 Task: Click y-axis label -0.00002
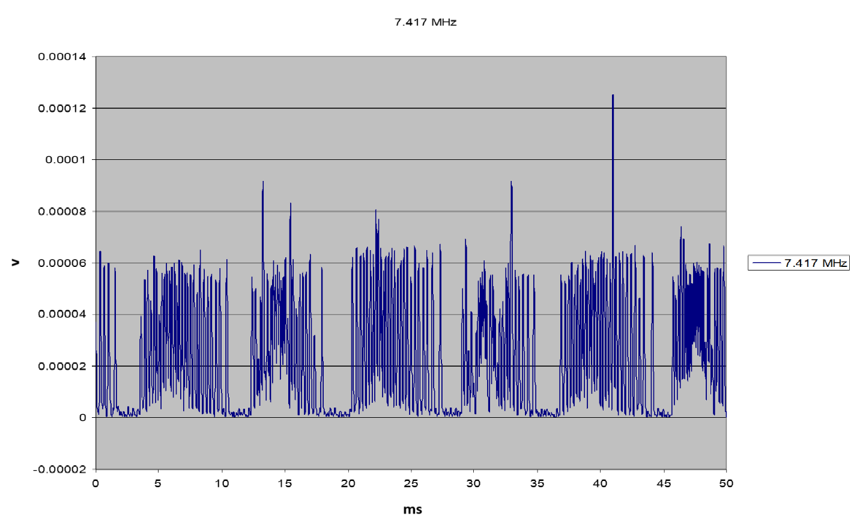coord(59,469)
